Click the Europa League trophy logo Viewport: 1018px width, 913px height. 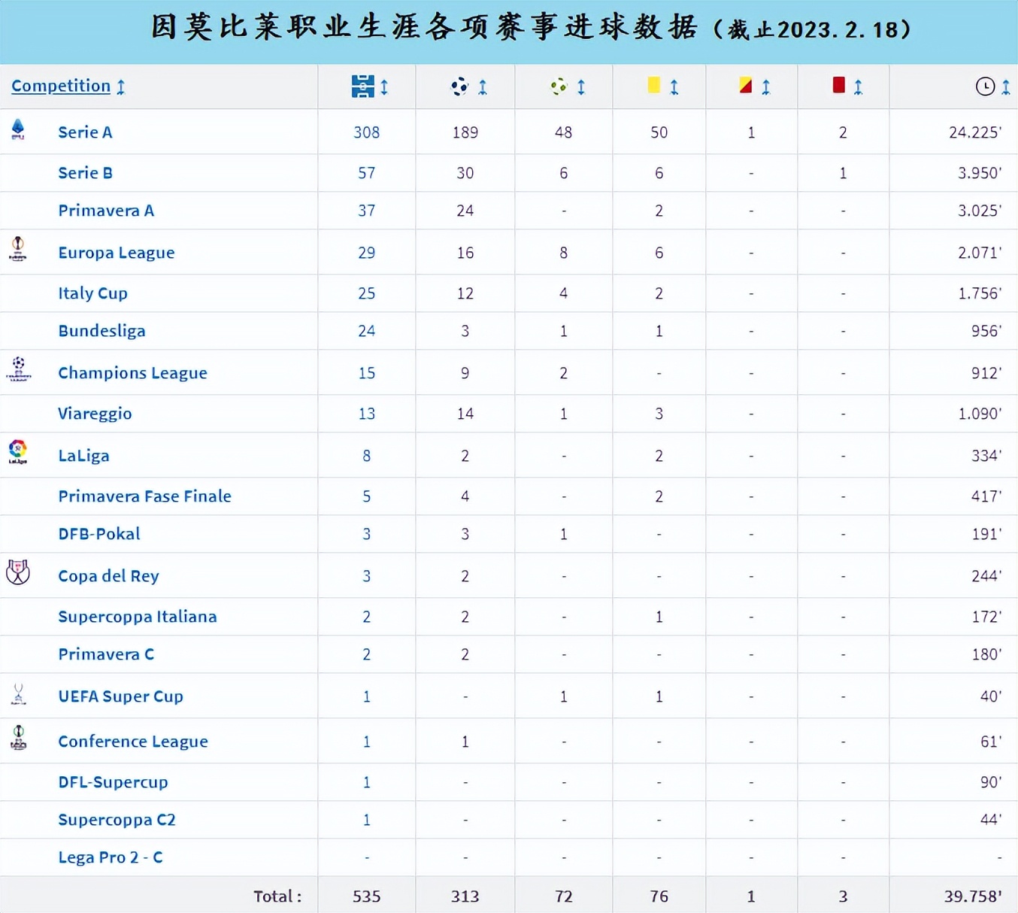18,249
